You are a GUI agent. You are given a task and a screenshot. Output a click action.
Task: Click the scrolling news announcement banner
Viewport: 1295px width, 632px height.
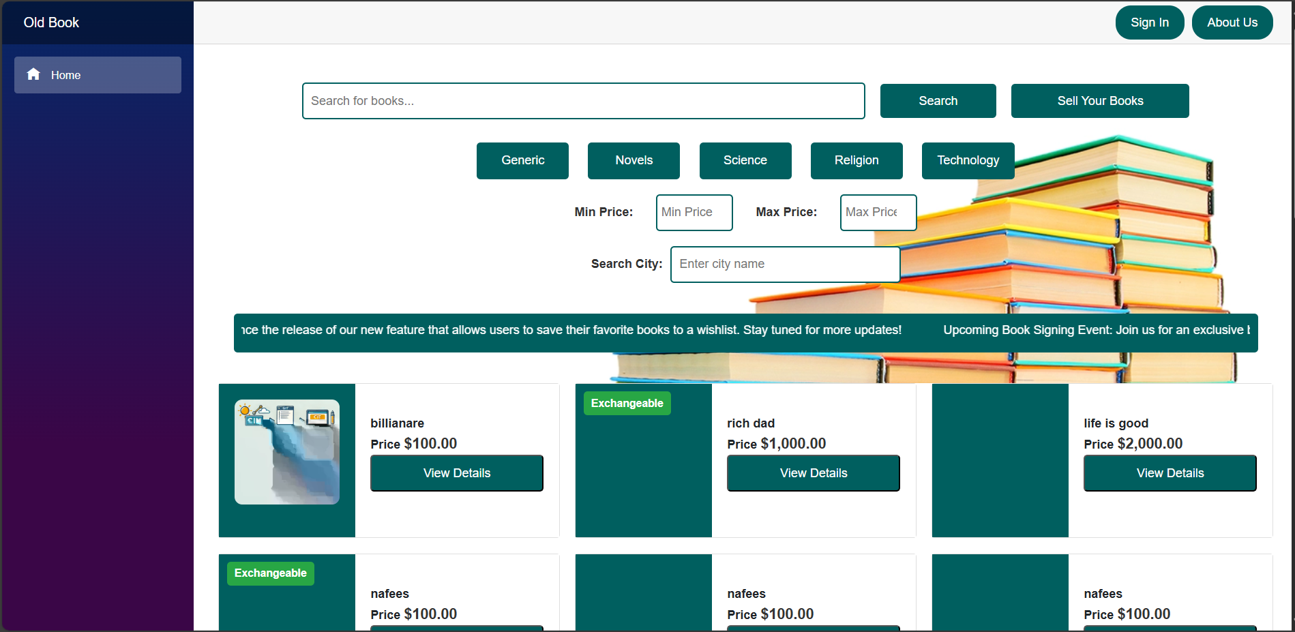[746, 333]
